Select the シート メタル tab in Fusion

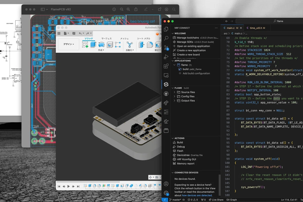(x=144, y=38)
